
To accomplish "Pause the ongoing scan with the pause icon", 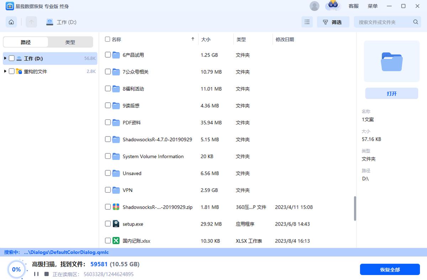I will click(36, 274).
